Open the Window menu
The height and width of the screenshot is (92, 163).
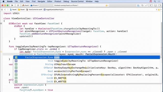click(x=89, y=1)
